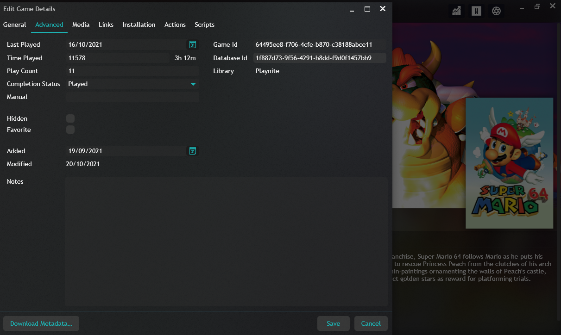Image resolution: width=561 pixels, height=335 pixels.
Task: Click the Game Id value field
Action: coord(320,44)
